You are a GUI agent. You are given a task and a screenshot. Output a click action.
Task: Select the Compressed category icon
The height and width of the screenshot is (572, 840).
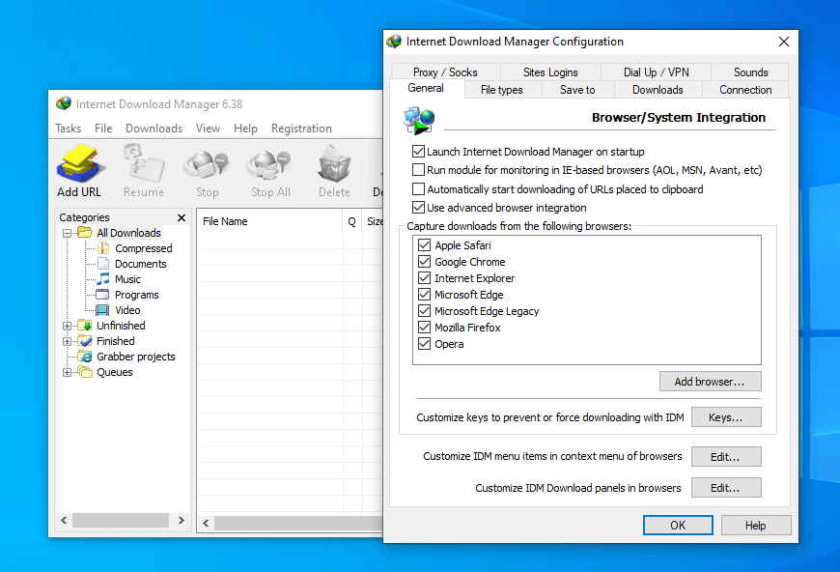(103, 247)
